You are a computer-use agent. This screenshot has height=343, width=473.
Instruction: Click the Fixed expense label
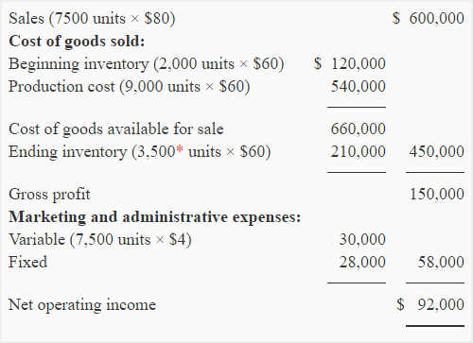tap(28, 262)
